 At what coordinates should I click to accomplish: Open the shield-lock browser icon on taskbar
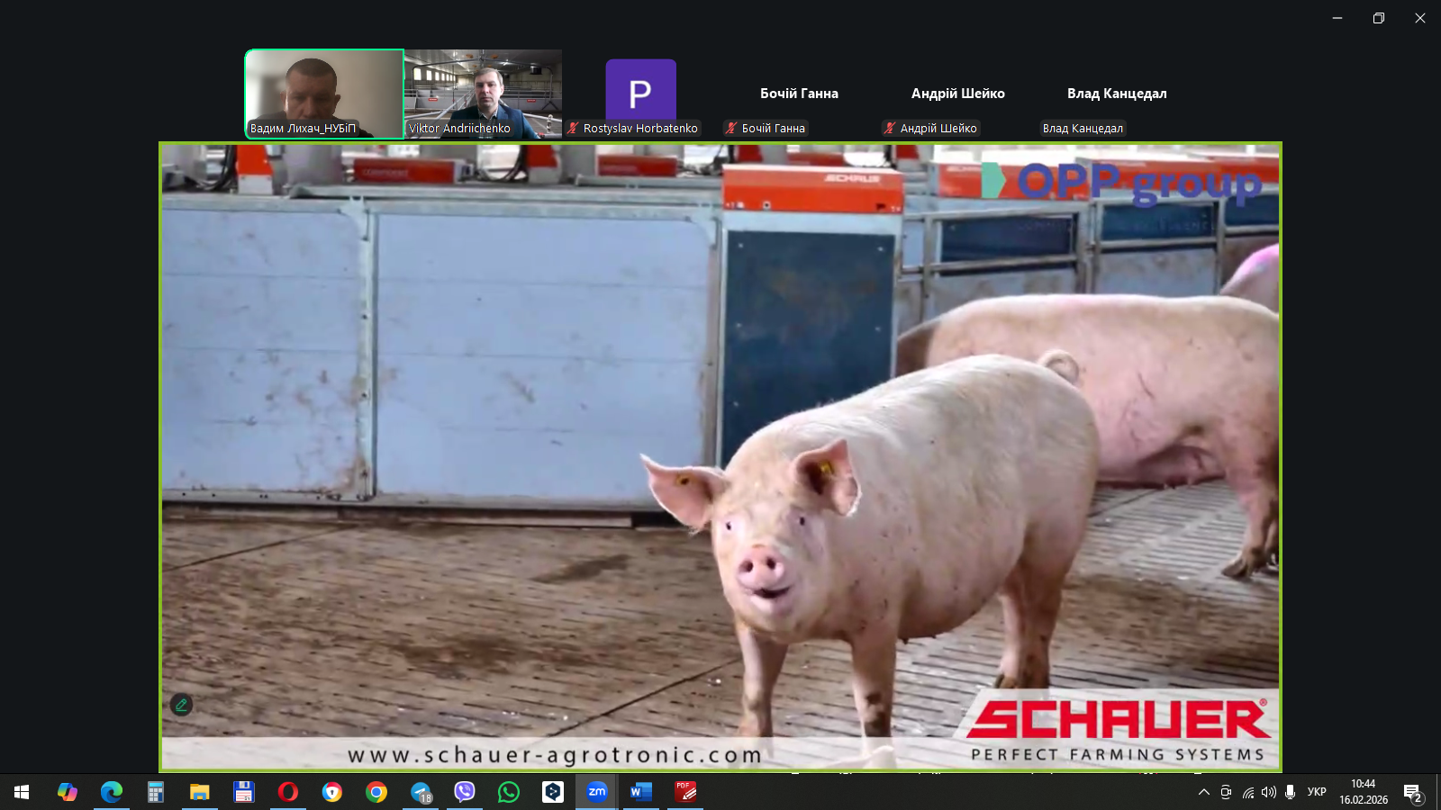(332, 792)
